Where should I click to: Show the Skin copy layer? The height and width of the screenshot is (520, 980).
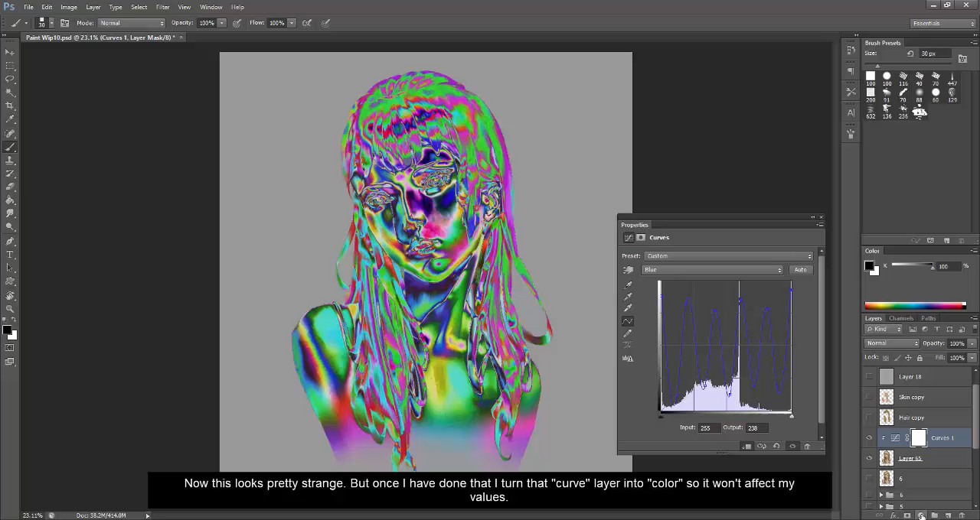tap(869, 397)
